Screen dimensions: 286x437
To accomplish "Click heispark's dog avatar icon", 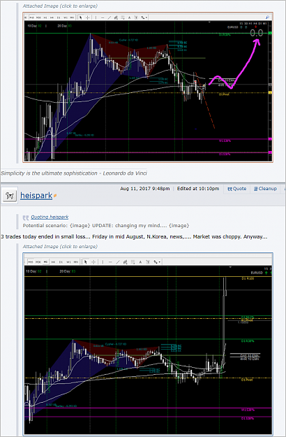I will (x=10, y=196).
